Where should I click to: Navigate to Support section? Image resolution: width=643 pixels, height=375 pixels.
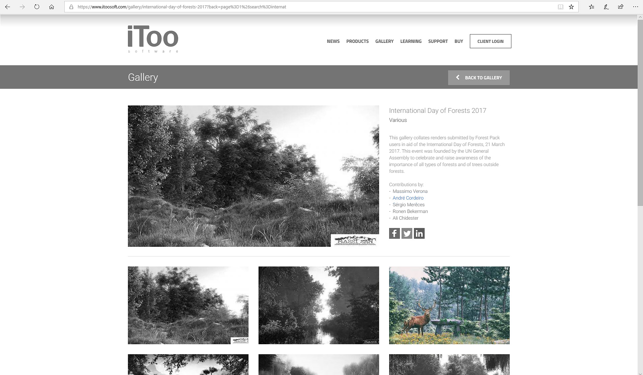[x=438, y=41]
